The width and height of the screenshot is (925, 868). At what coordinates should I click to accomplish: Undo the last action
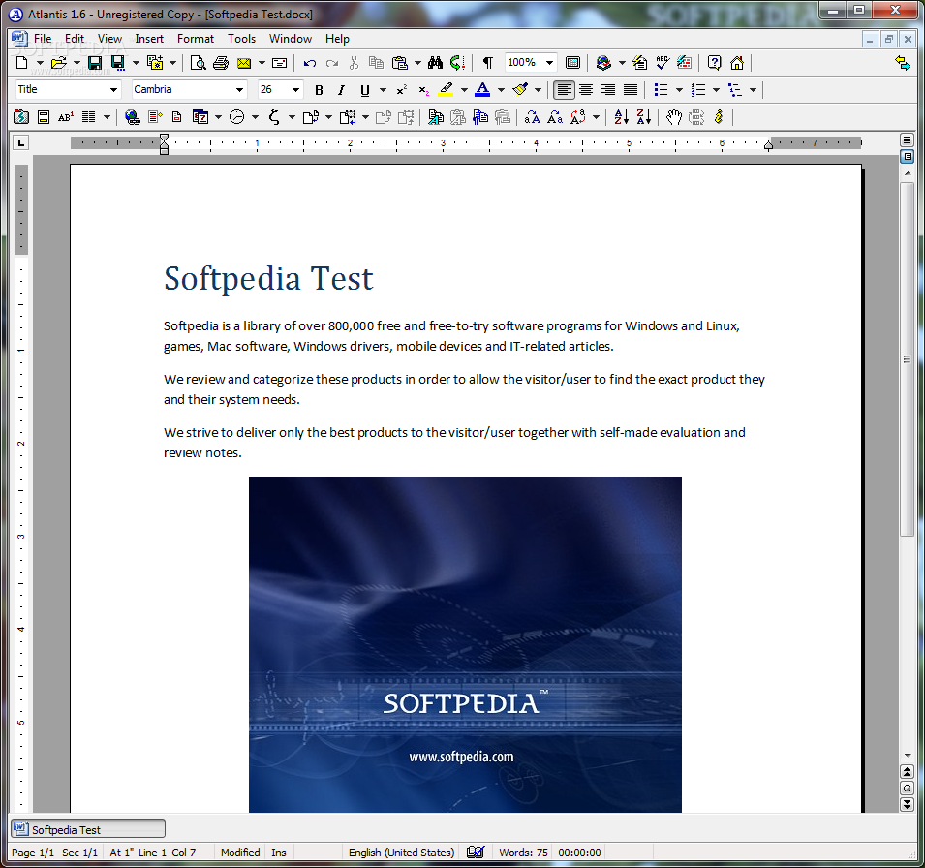pyautogui.click(x=310, y=63)
